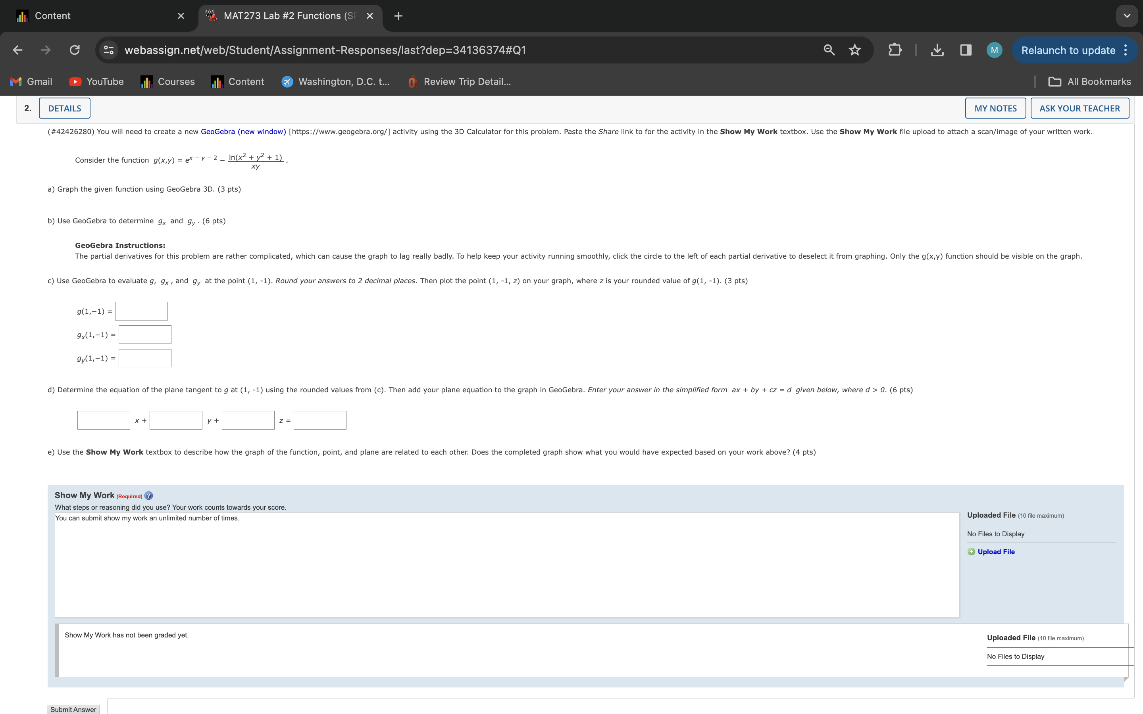Open a new tab with plus button
The width and height of the screenshot is (1143, 714).
pos(398,16)
